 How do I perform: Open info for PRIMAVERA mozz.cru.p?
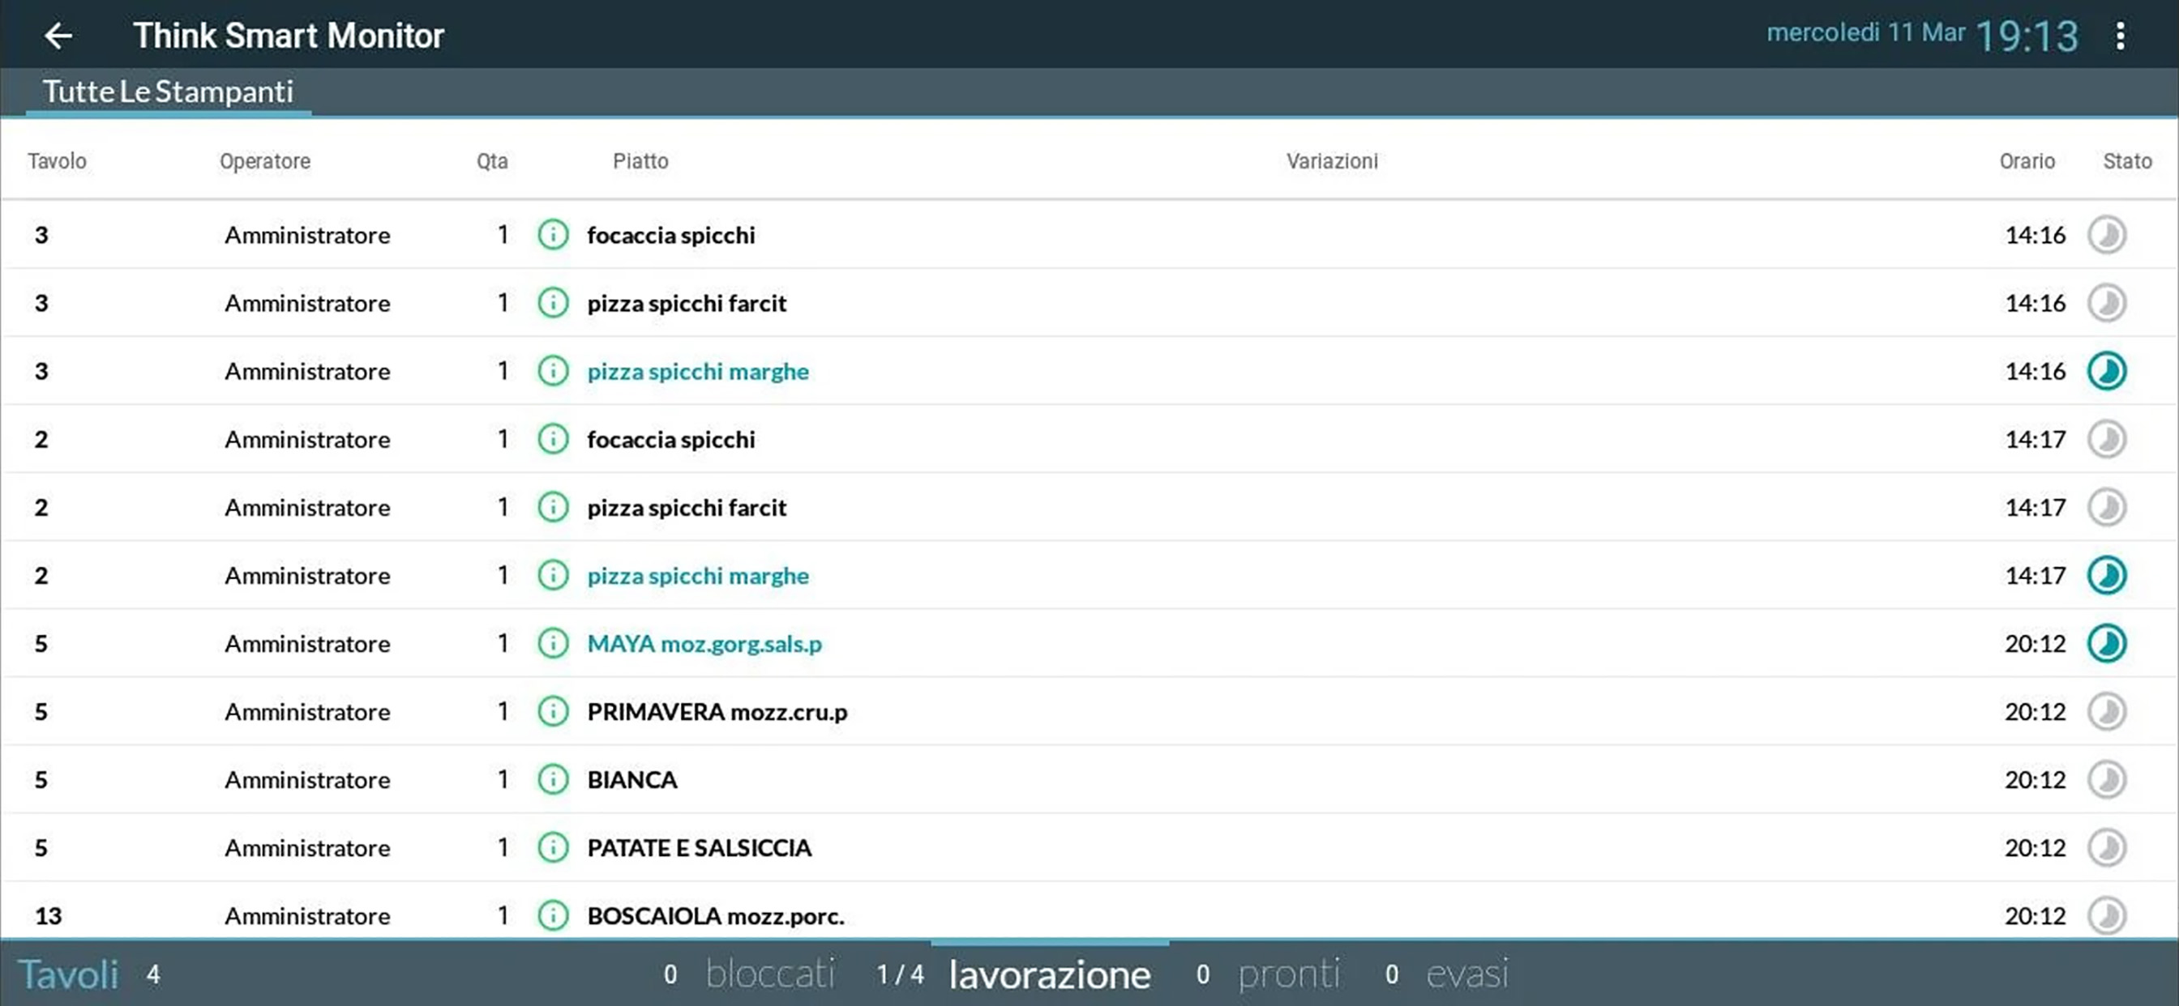coord(552,712)
